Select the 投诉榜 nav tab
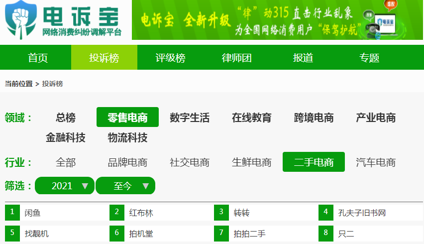The height and width of the screenshot is (244, 424). pos(104,57)
